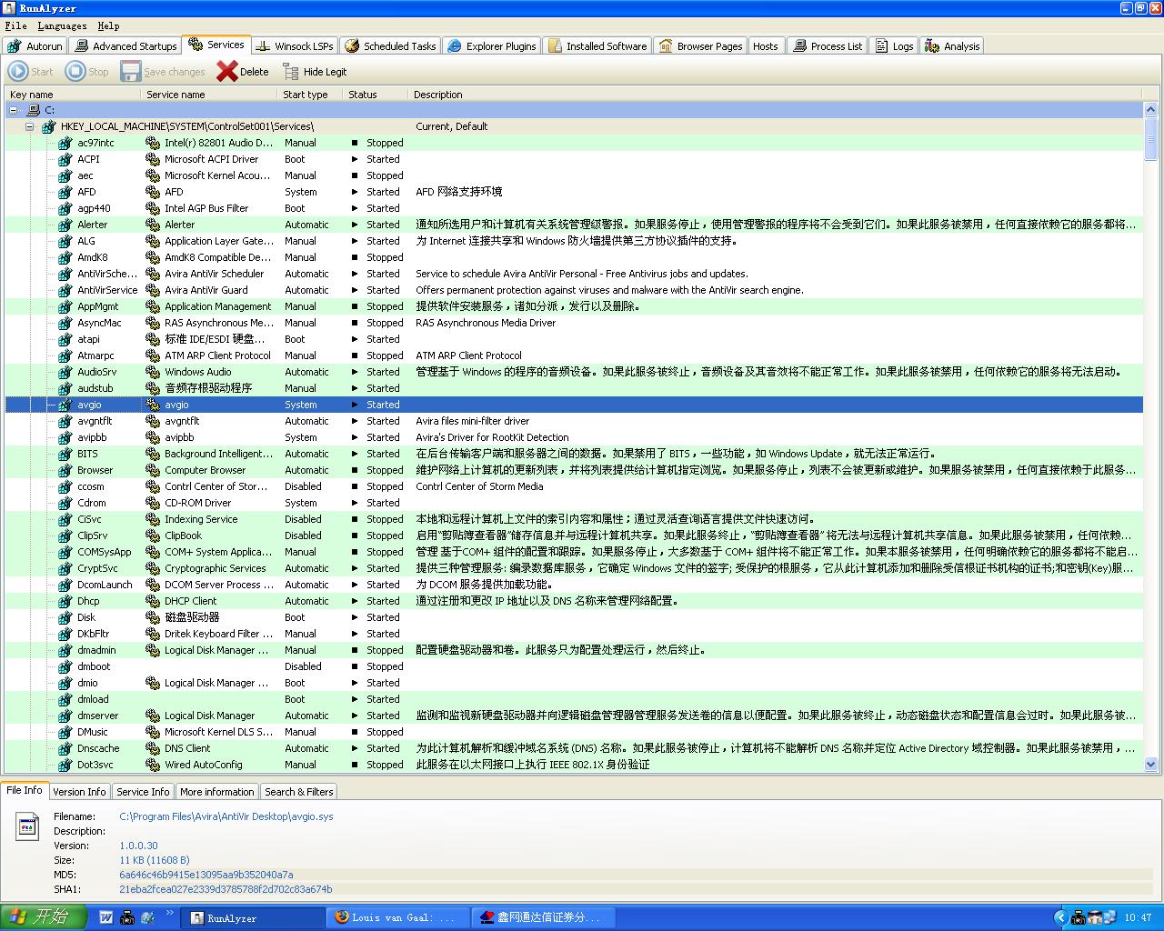Screen dimensions: 1164x931
Task: Click gear icon beside Windows Audio
Action: pyautogui.click(x=153, y=372)
